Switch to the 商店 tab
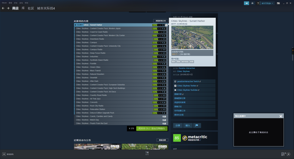Image resolution: width=294 pixels, height=159 pixels. coord(15,8)
